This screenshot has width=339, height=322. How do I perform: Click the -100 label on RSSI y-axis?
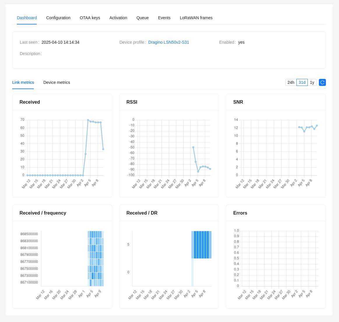(x=131, y=175)
